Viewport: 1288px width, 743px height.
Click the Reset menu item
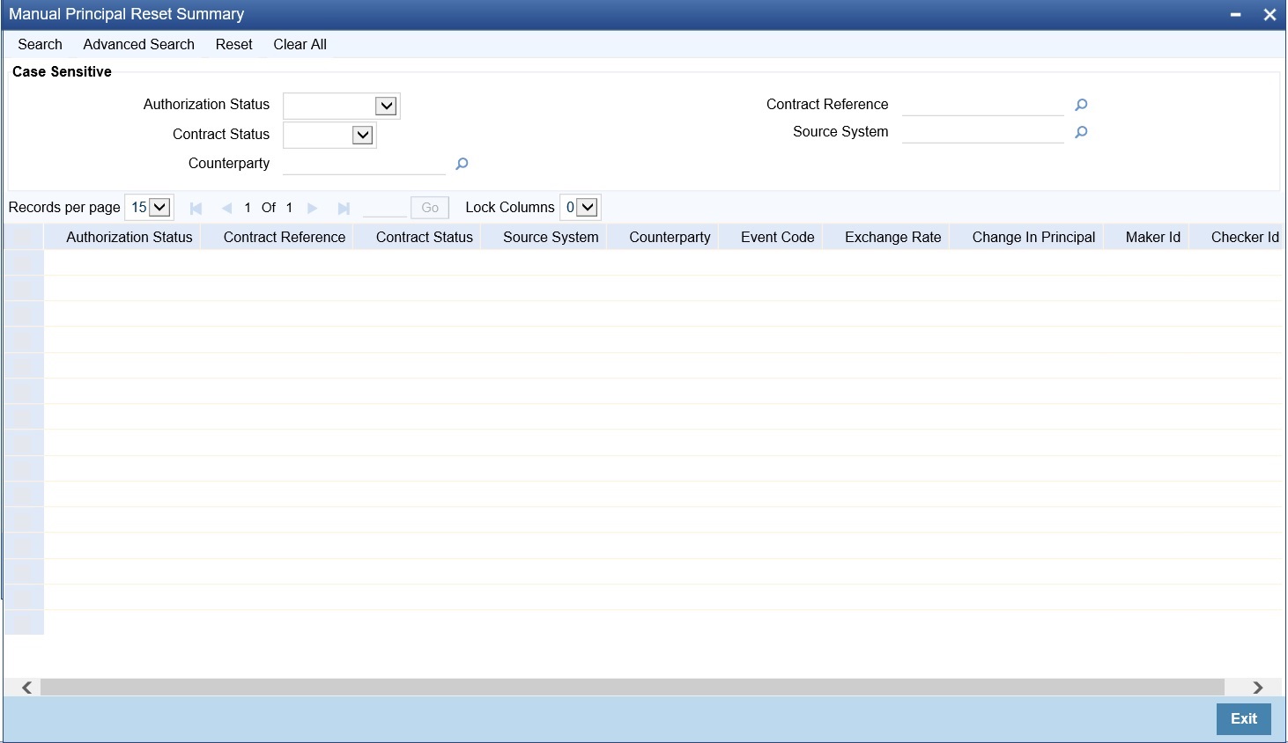233,45
